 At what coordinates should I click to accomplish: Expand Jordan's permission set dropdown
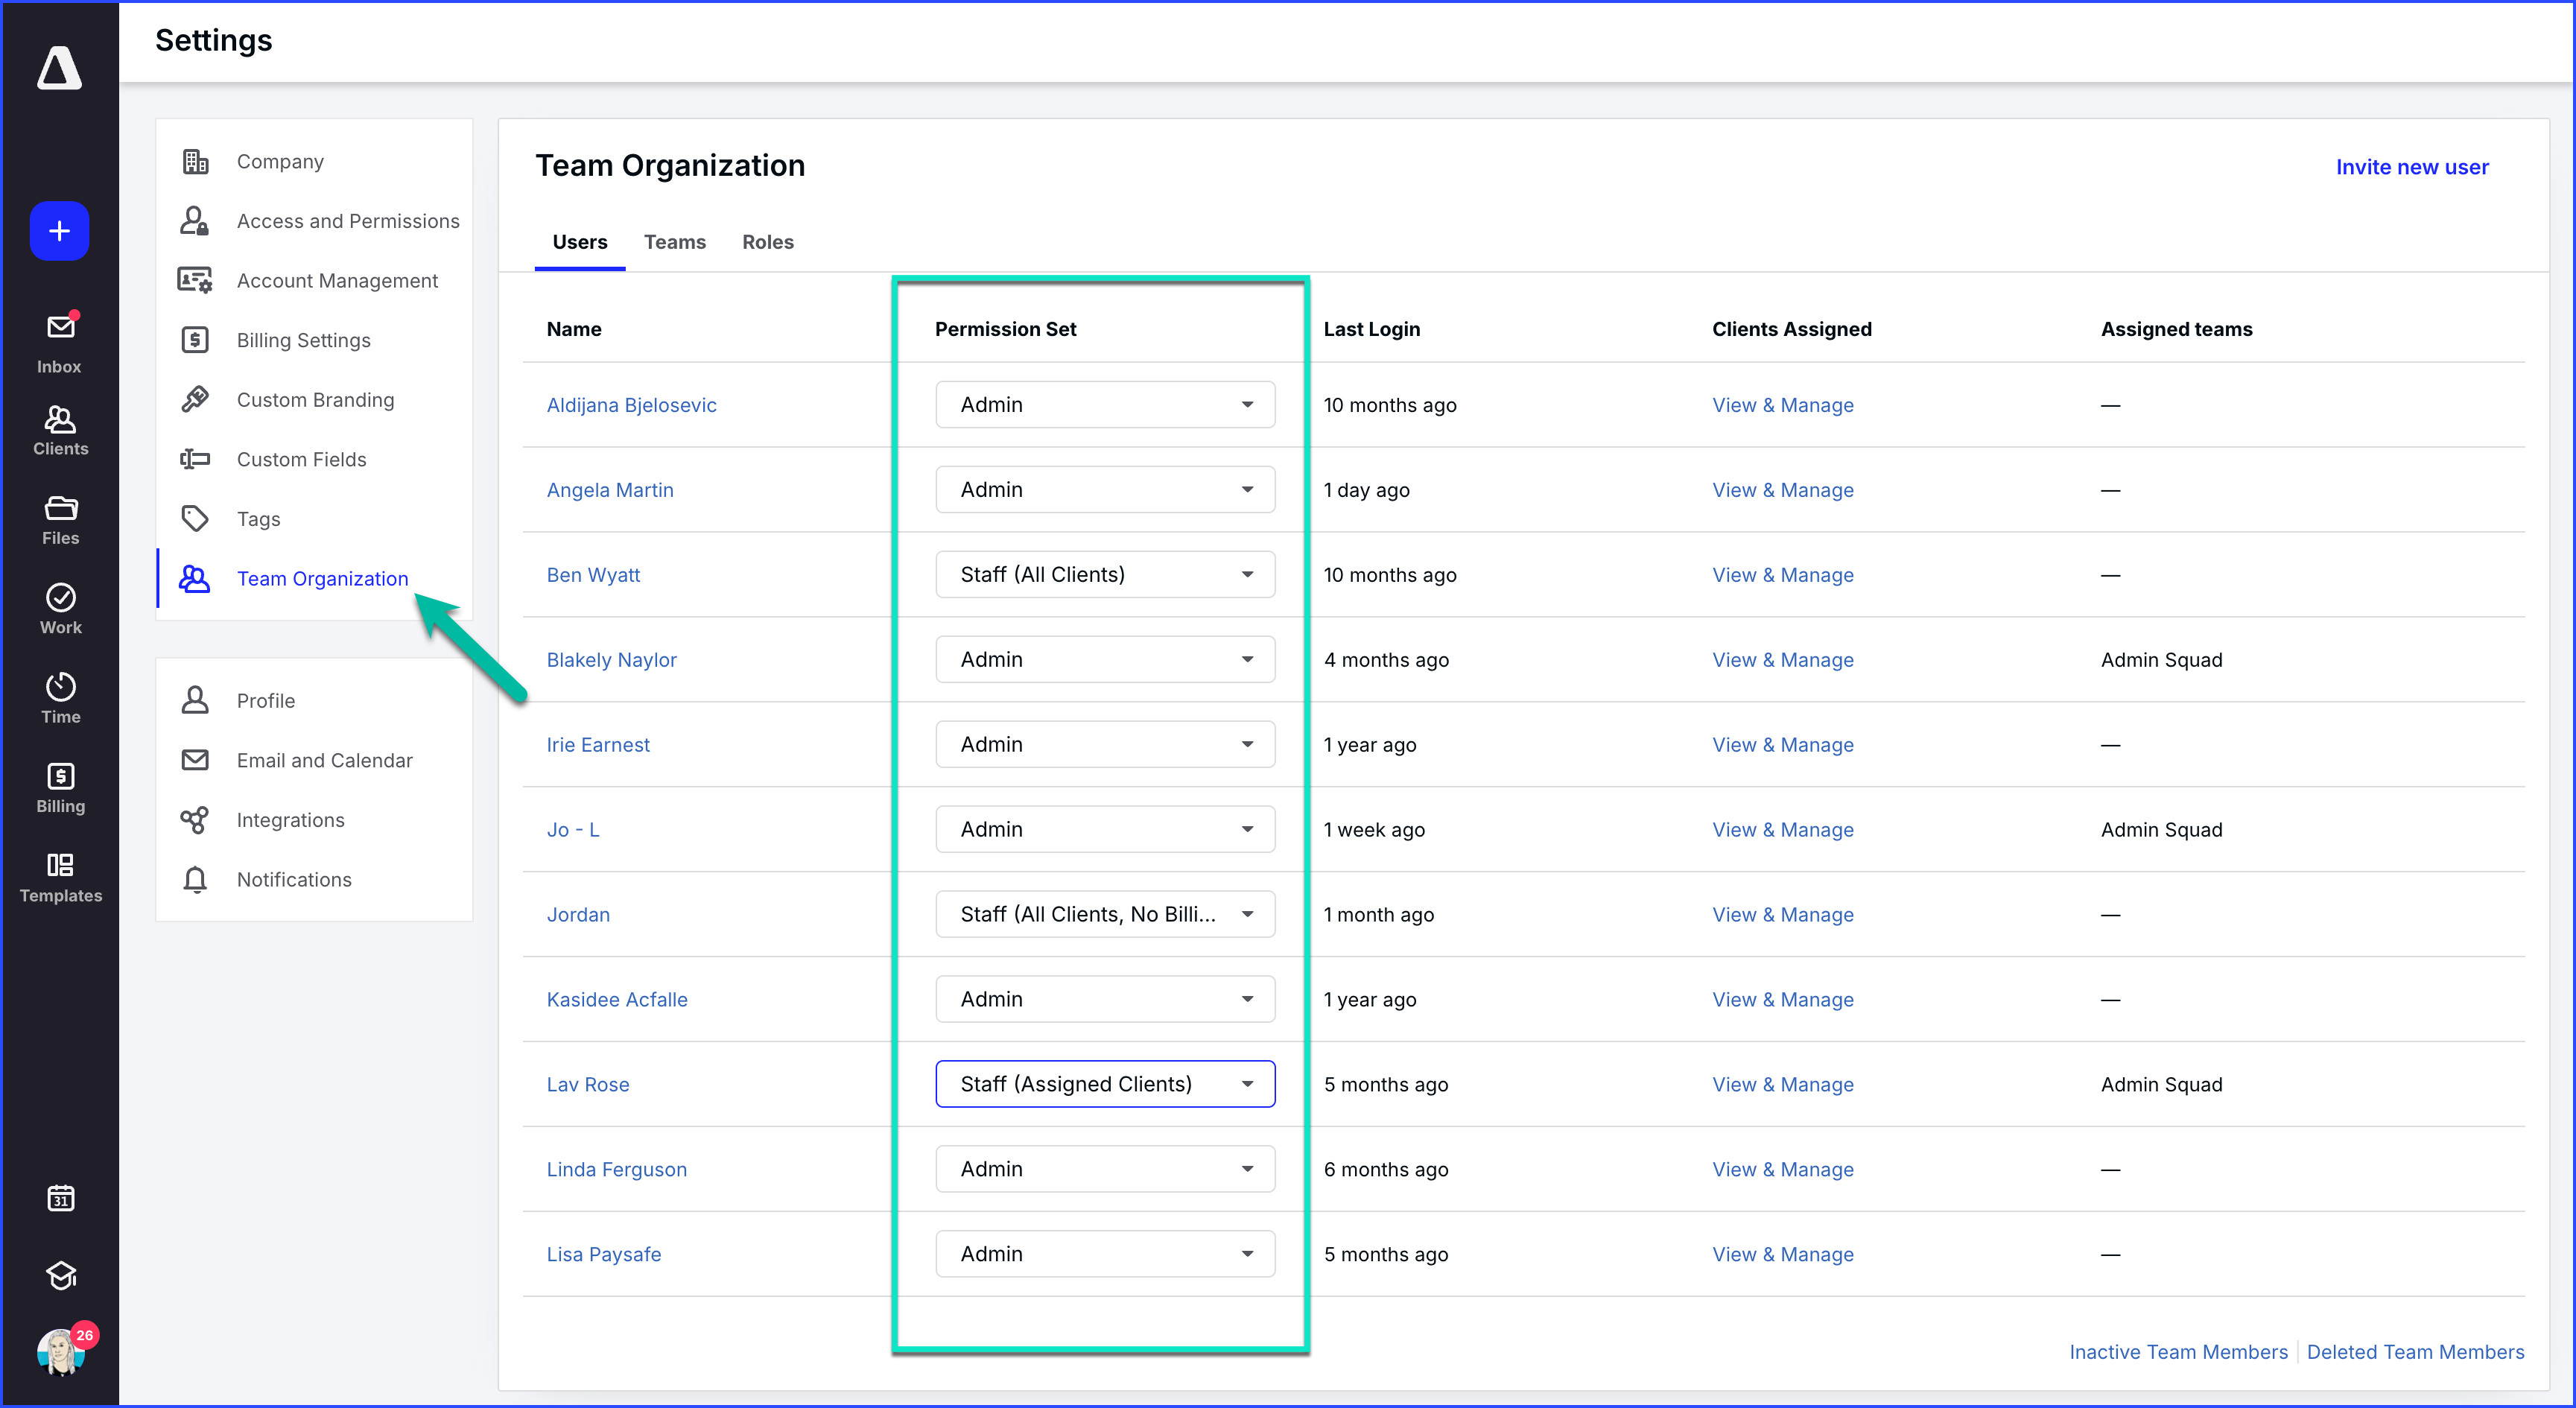[1104, 914]
